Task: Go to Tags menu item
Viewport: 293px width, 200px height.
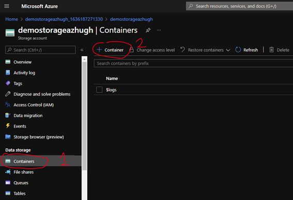Action: click(x=18, y=83)
